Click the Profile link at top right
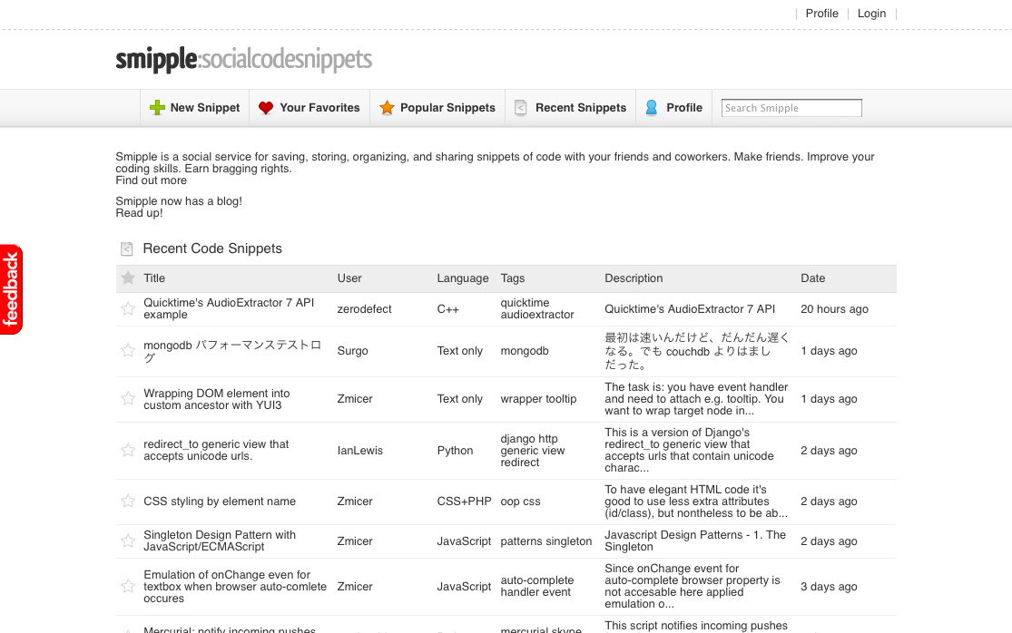The image size is (1012, 633). tap(821, 14)
